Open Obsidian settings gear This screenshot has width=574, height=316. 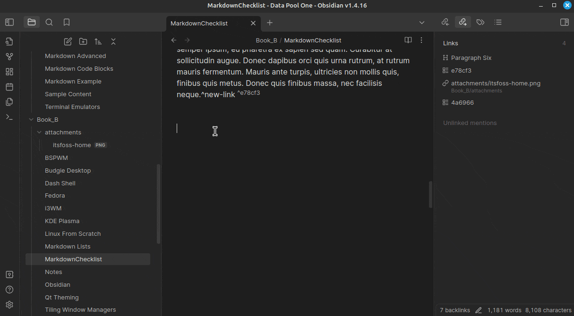pyautogui.click(x=9, y=305)
